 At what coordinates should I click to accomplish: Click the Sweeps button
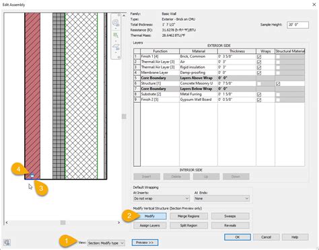[230, 216]
